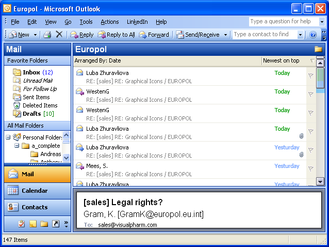This screenshot has width=329, height=247.
Task: Switch to Calendar navigation button
Action: pos(37,191)
